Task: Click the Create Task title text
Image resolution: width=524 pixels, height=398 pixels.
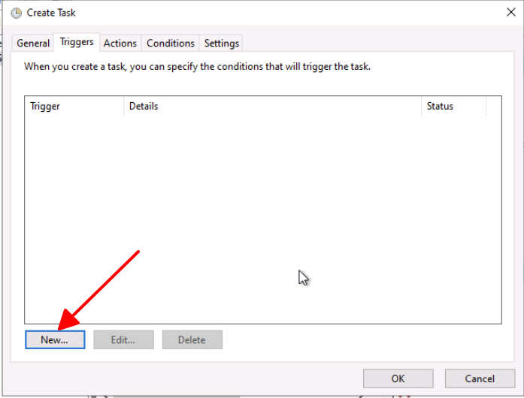Action: [51, 13]
